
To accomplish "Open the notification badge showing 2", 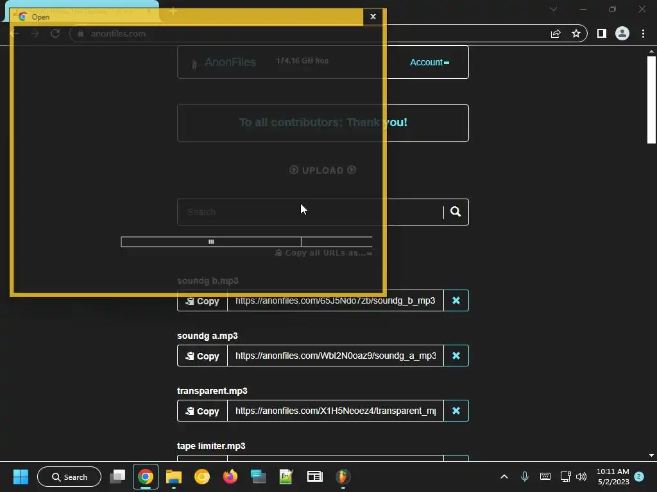I will coord(639,477).
